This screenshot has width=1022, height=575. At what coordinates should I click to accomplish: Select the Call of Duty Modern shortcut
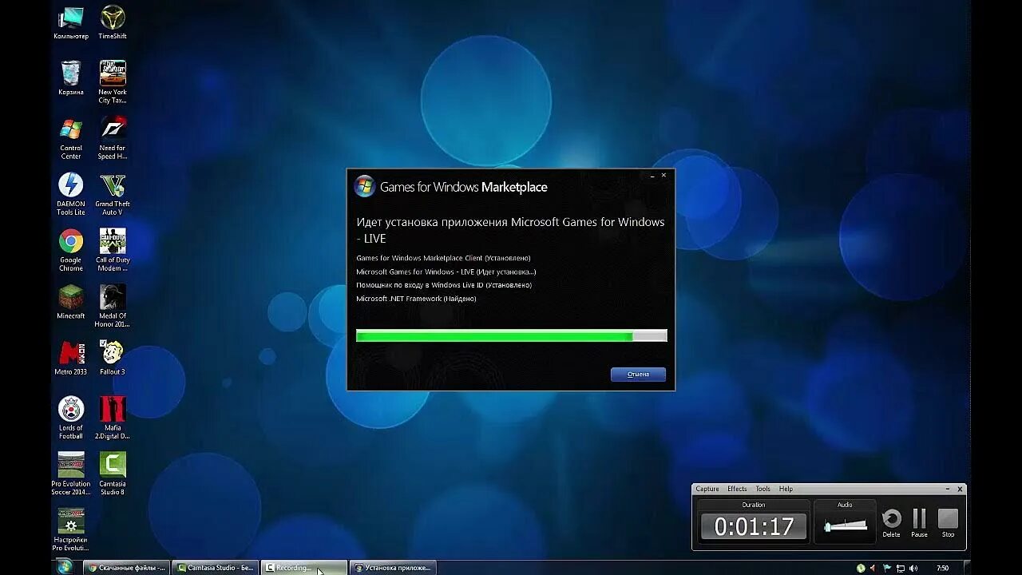112,250
